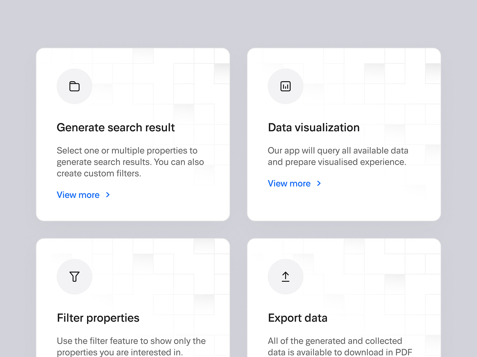
Task: Open View more on Data visualization
Action: coord(289,183)
